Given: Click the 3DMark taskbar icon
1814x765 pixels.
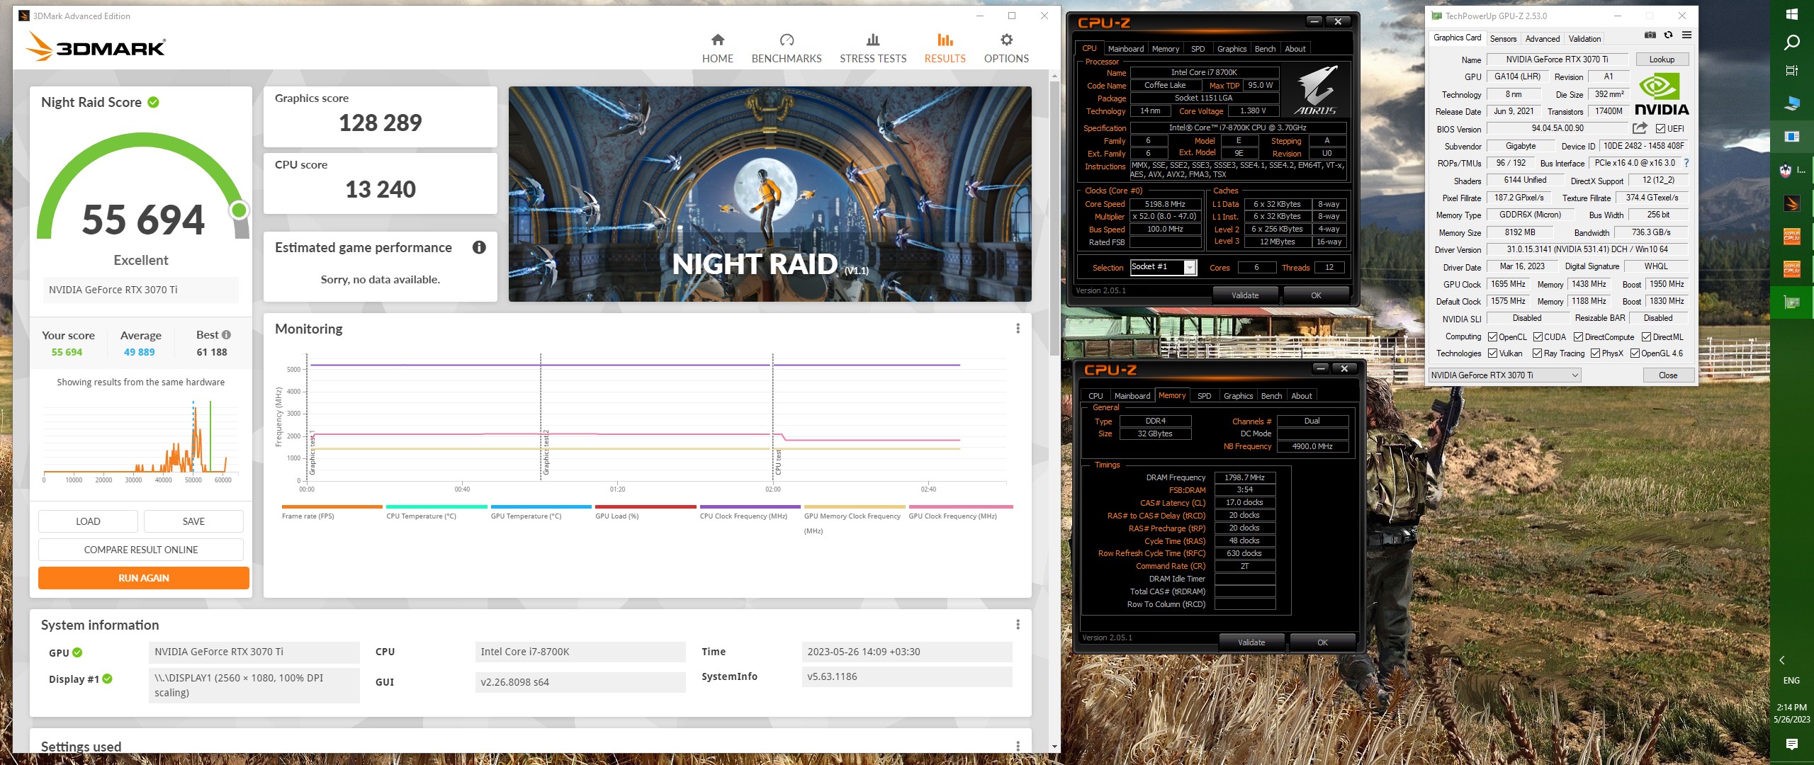Looking at the screenshot, I should [1791, 204].
